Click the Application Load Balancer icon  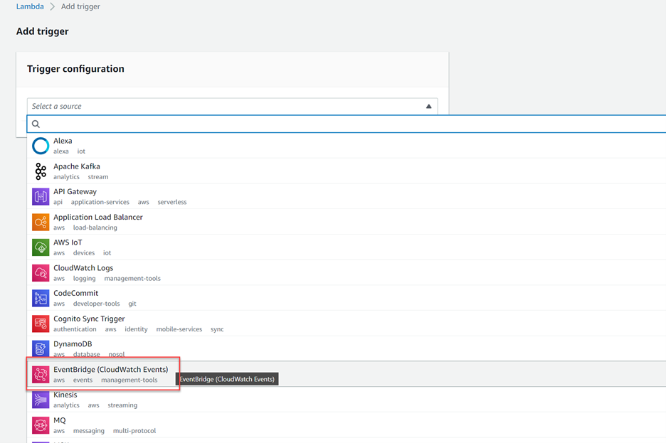tap(41, 222)
